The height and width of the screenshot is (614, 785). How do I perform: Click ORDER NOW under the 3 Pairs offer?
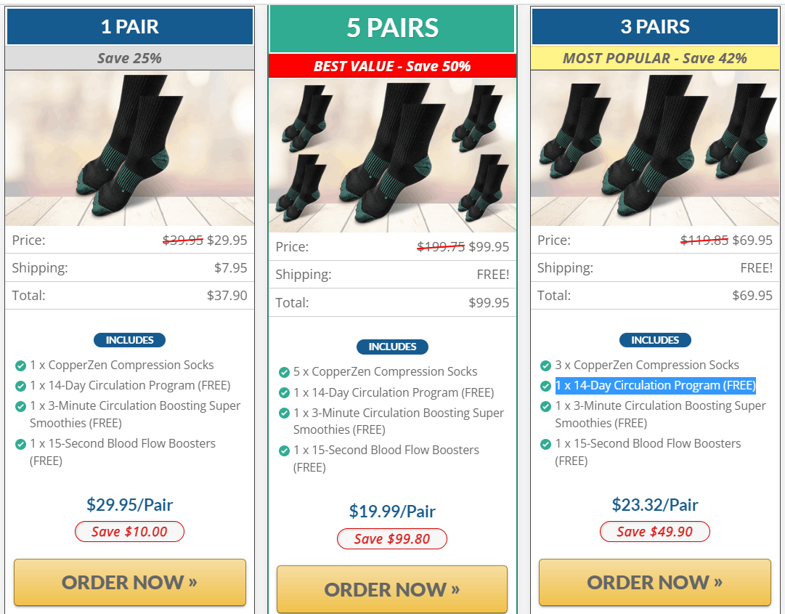[x=654, y=582]
